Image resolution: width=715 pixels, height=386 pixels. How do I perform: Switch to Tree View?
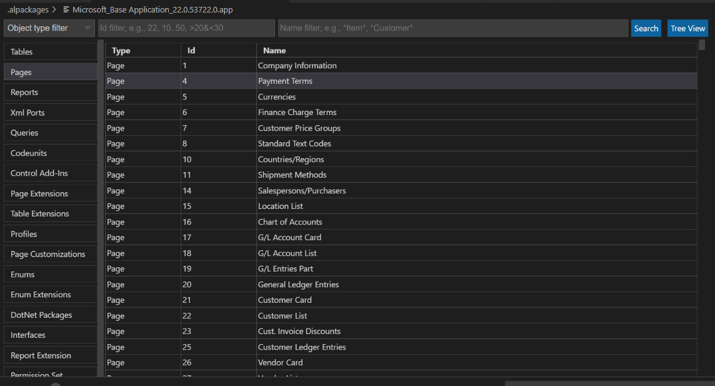click(x=687, y=28)
